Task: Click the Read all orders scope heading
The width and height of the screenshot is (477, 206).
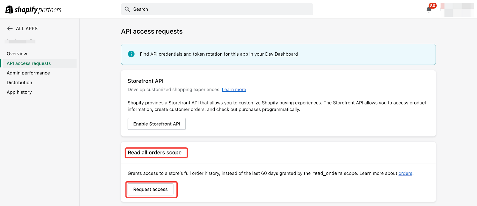Action: 154,153
